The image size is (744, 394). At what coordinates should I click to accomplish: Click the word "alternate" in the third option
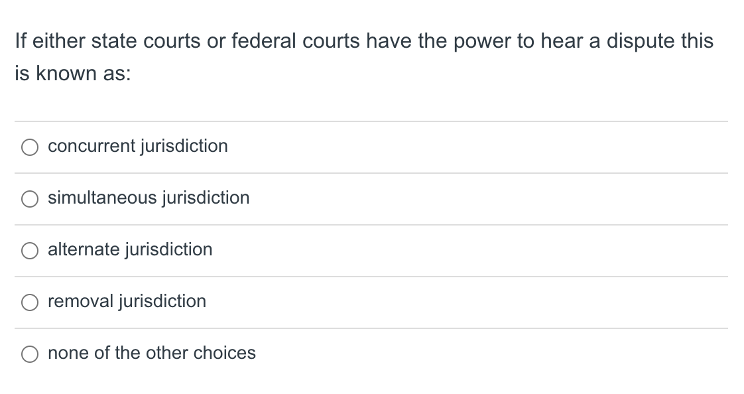(84, 249)
